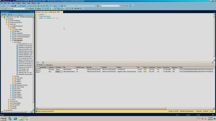Click the LastName column header in results
The height and width of the screenshot is (121, 216).
[x=51, y=67]
